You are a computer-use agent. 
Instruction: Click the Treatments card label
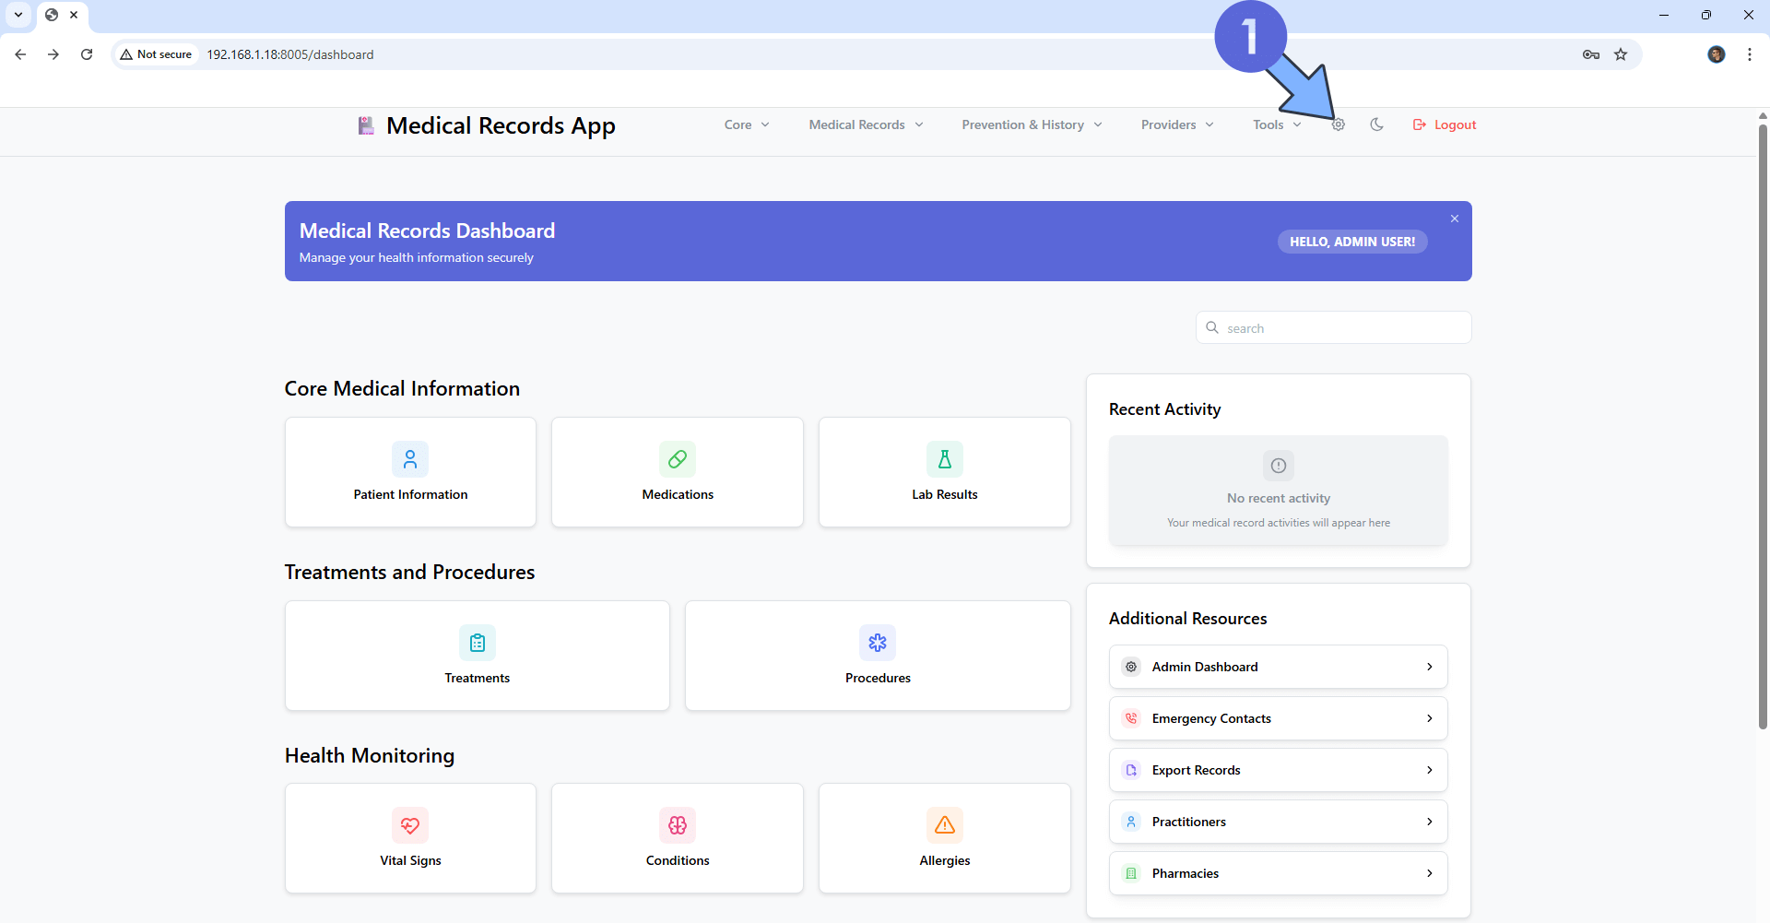(x=478, y=678)
